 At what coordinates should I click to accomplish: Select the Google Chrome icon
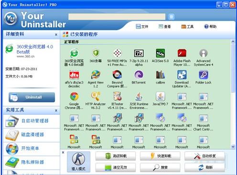(74, 96)
